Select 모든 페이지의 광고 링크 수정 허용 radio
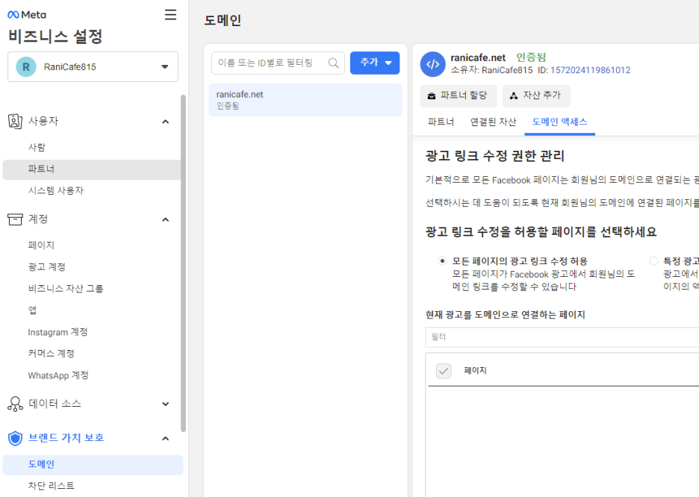Viewport: 699px width, 497px height. coord(442,261)
